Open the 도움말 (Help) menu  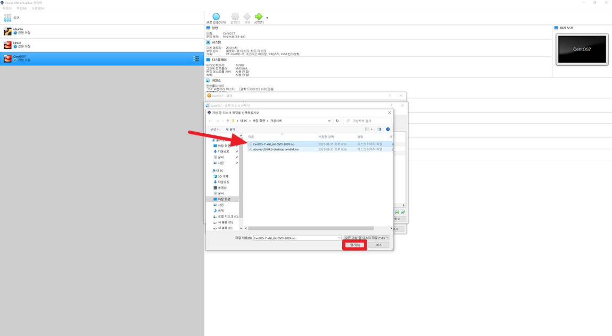38,8
